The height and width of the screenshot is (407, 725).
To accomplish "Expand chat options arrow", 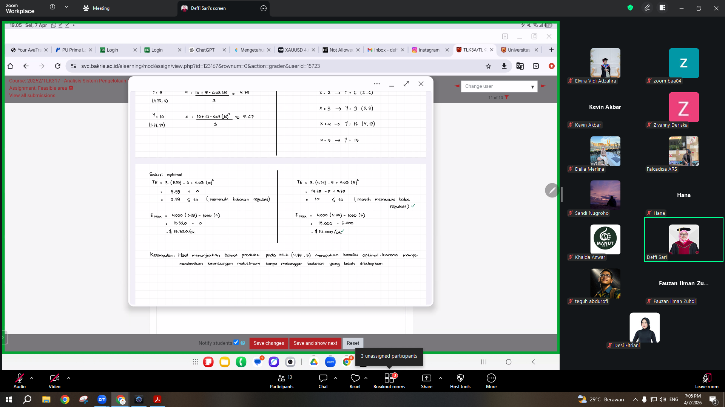I will point(336,378).
